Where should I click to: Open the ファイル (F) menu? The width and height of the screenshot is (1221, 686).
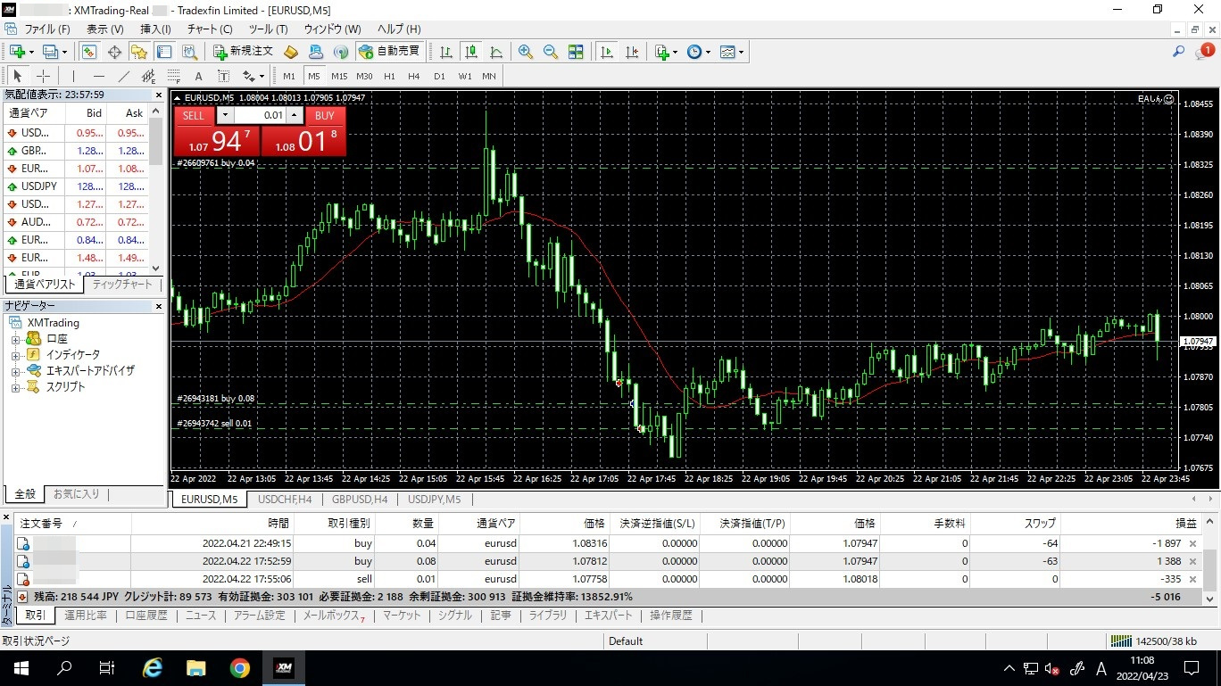point(46,29)
